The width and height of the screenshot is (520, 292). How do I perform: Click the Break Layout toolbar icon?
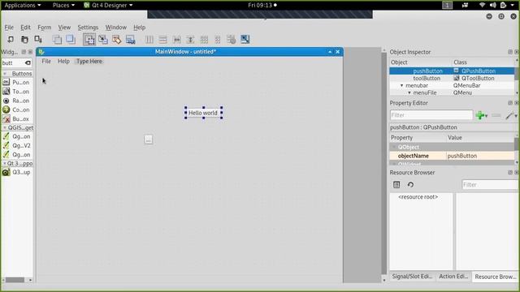pos(231,40)
